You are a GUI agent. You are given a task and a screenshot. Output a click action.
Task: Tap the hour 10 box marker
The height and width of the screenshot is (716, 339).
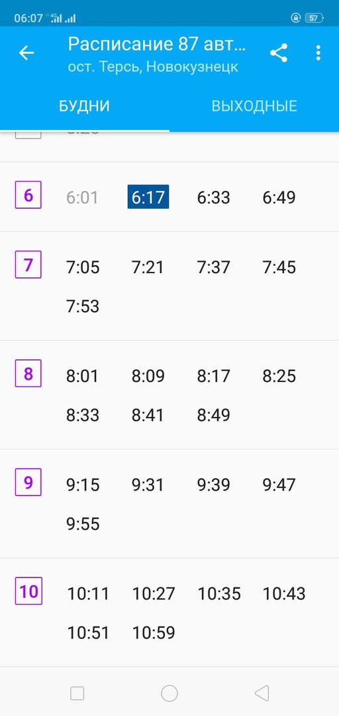[x=28, y=591]
